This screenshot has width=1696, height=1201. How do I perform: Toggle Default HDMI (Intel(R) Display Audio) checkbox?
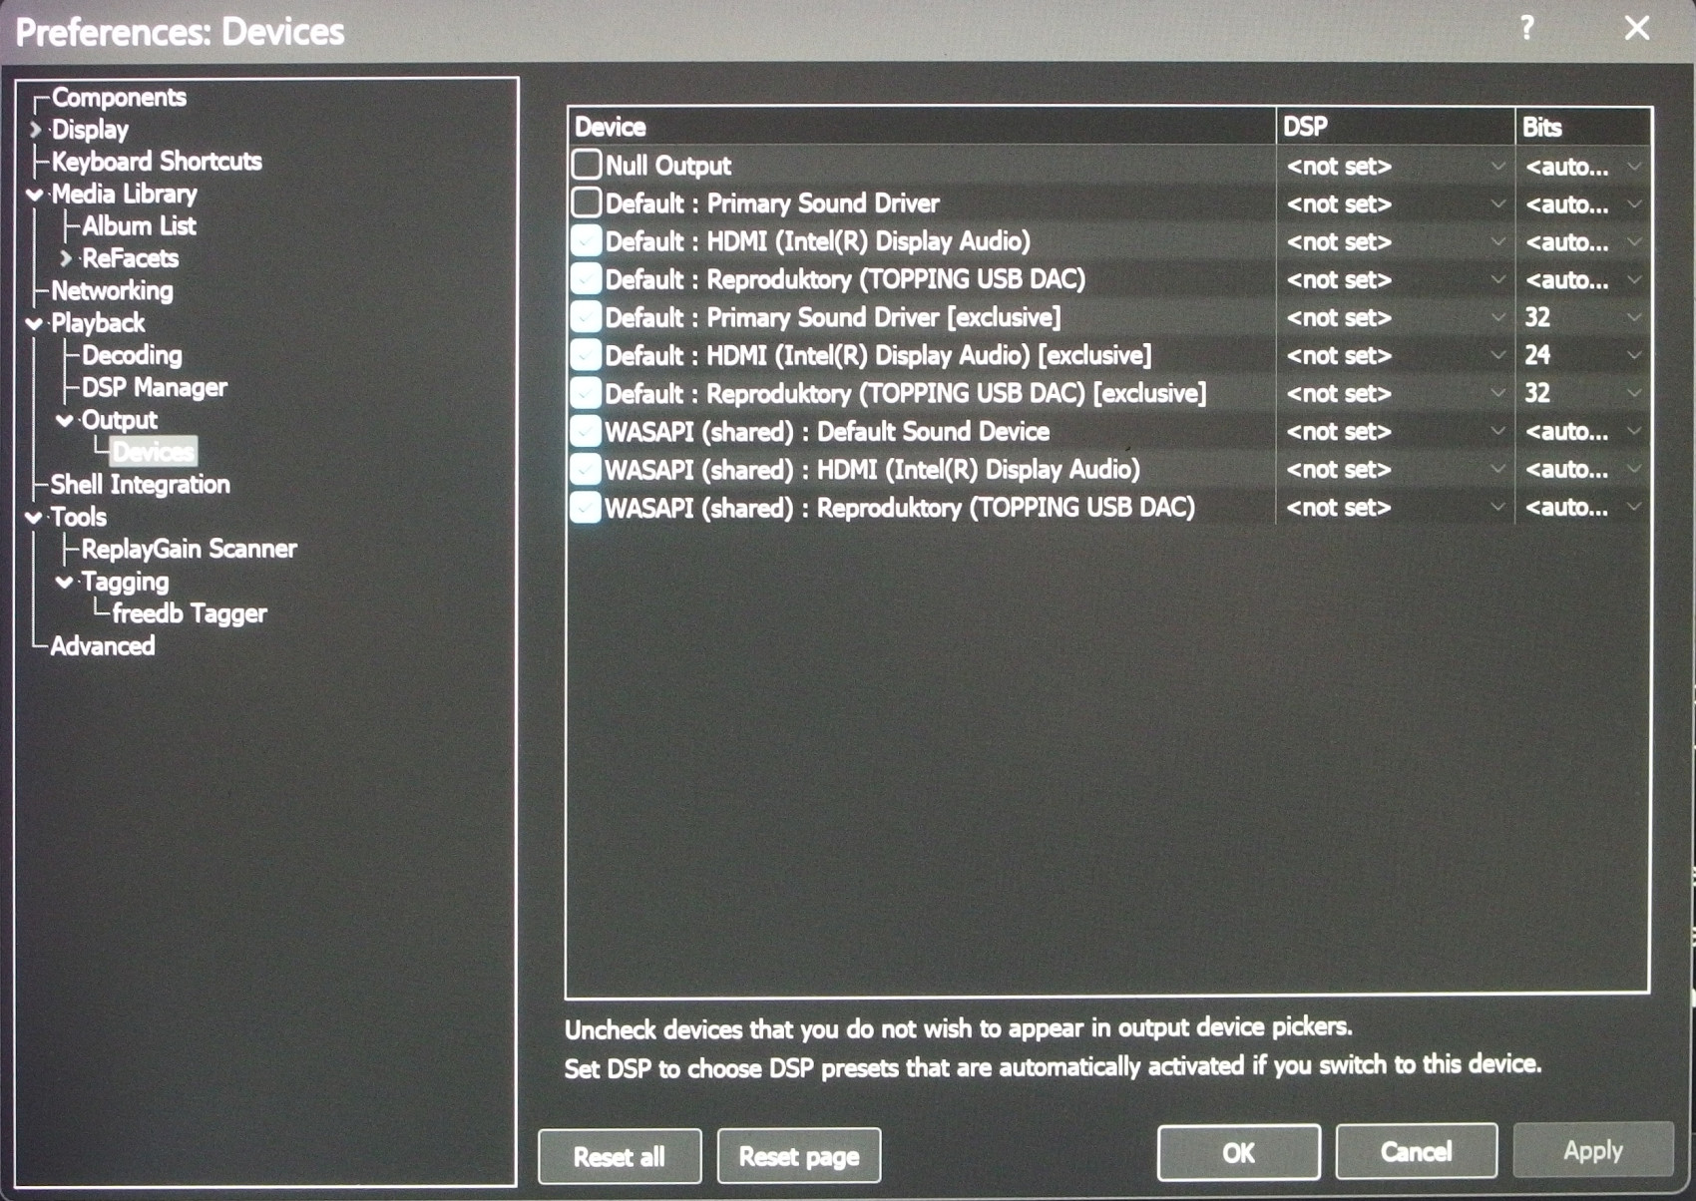pos(587,241)
